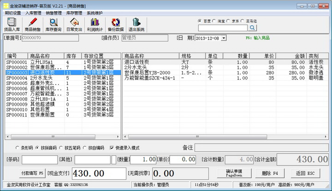This screenshot has width=332, height=191.
Task: Choose the 条形码 input mode radio
Action: click(x=18, y=148)
